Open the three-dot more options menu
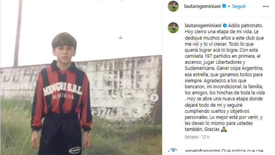This screenshot has height=155, width=275. click(x=266, y=7)
